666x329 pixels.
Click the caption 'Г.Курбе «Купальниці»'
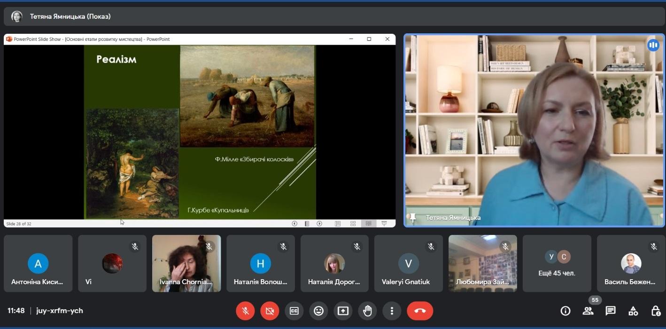point(218,210)
